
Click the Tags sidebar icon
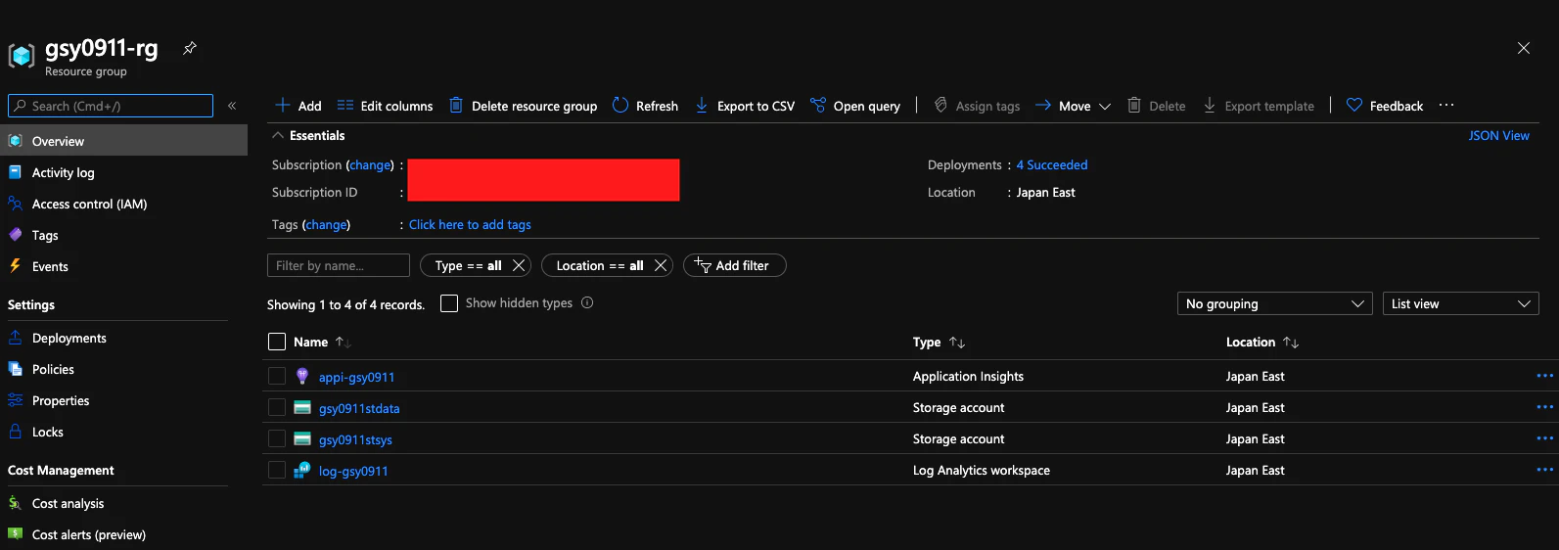click(15, 235)
